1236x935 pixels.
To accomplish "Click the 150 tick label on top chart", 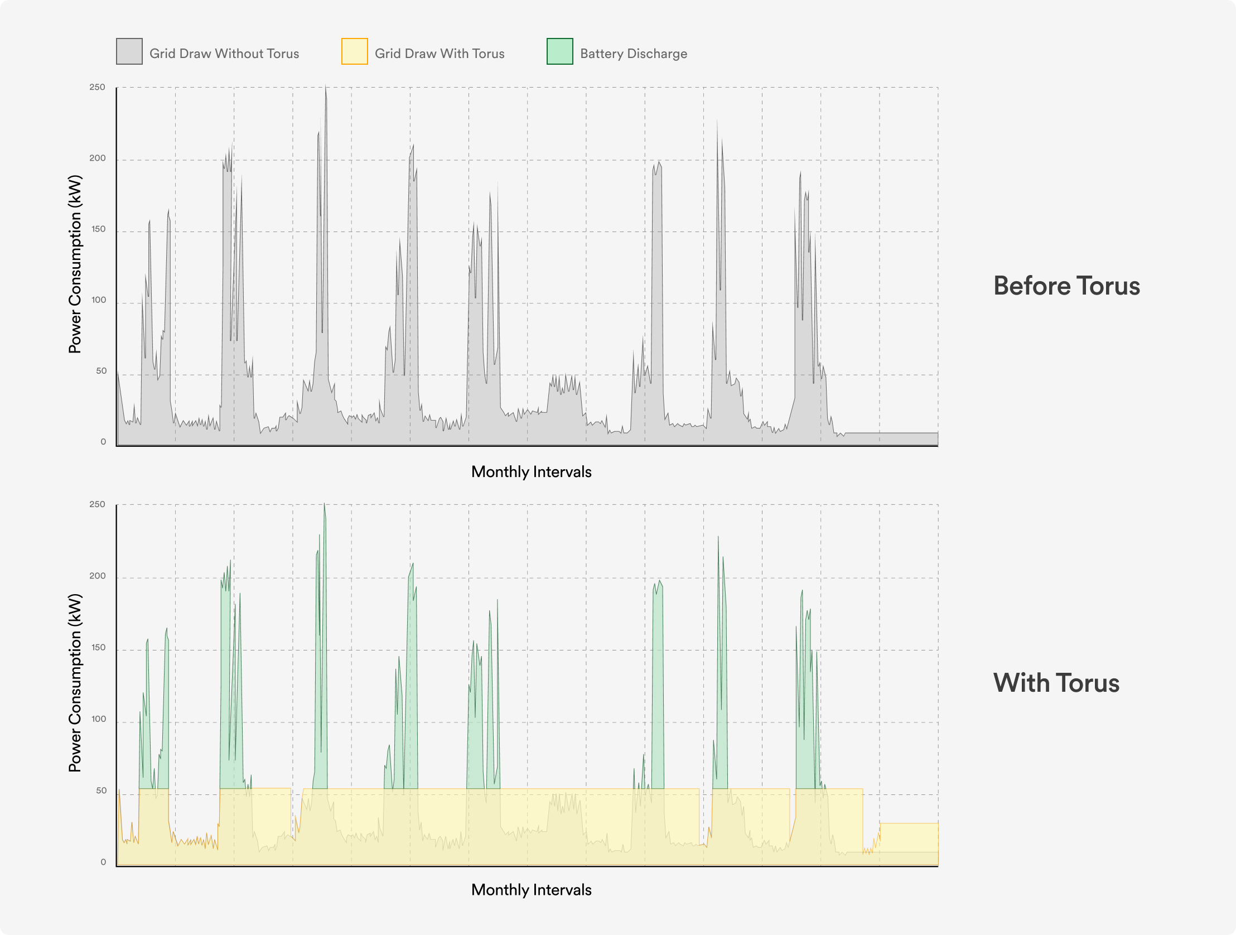I will (x=98, y=229).
